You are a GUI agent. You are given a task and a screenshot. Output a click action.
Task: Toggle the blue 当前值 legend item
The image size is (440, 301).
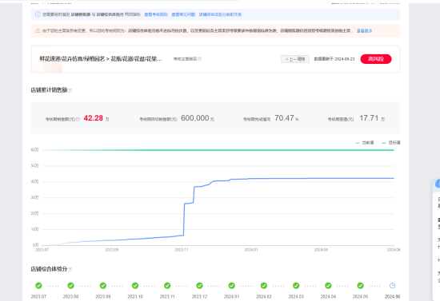(365, 143)
